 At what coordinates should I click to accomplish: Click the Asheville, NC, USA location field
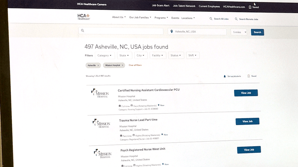(x=197, y=32)
